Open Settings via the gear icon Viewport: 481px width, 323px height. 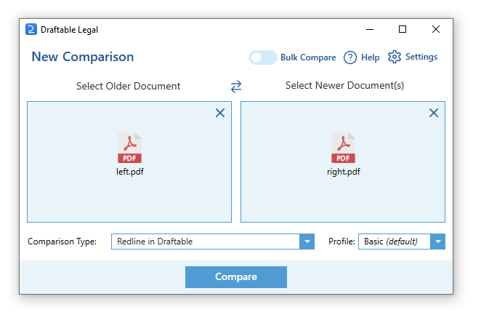395,57
